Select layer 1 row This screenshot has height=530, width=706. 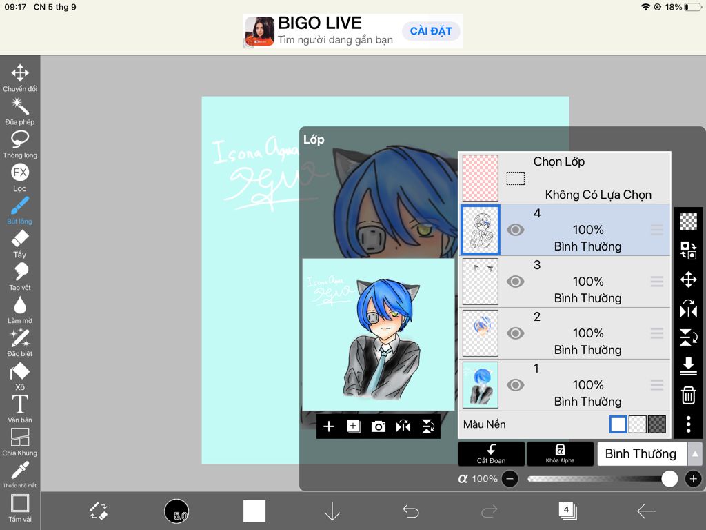[565, 385]
